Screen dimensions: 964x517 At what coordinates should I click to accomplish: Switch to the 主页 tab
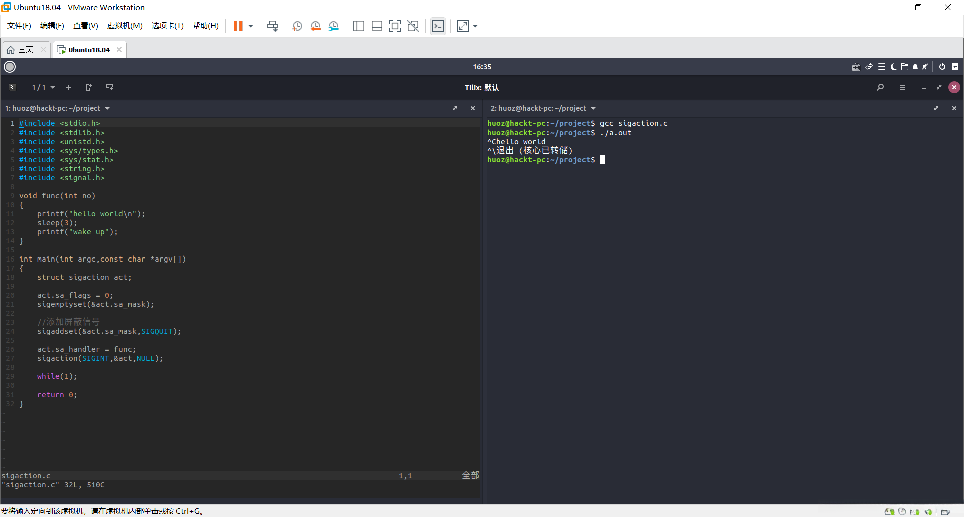[25, 50]
